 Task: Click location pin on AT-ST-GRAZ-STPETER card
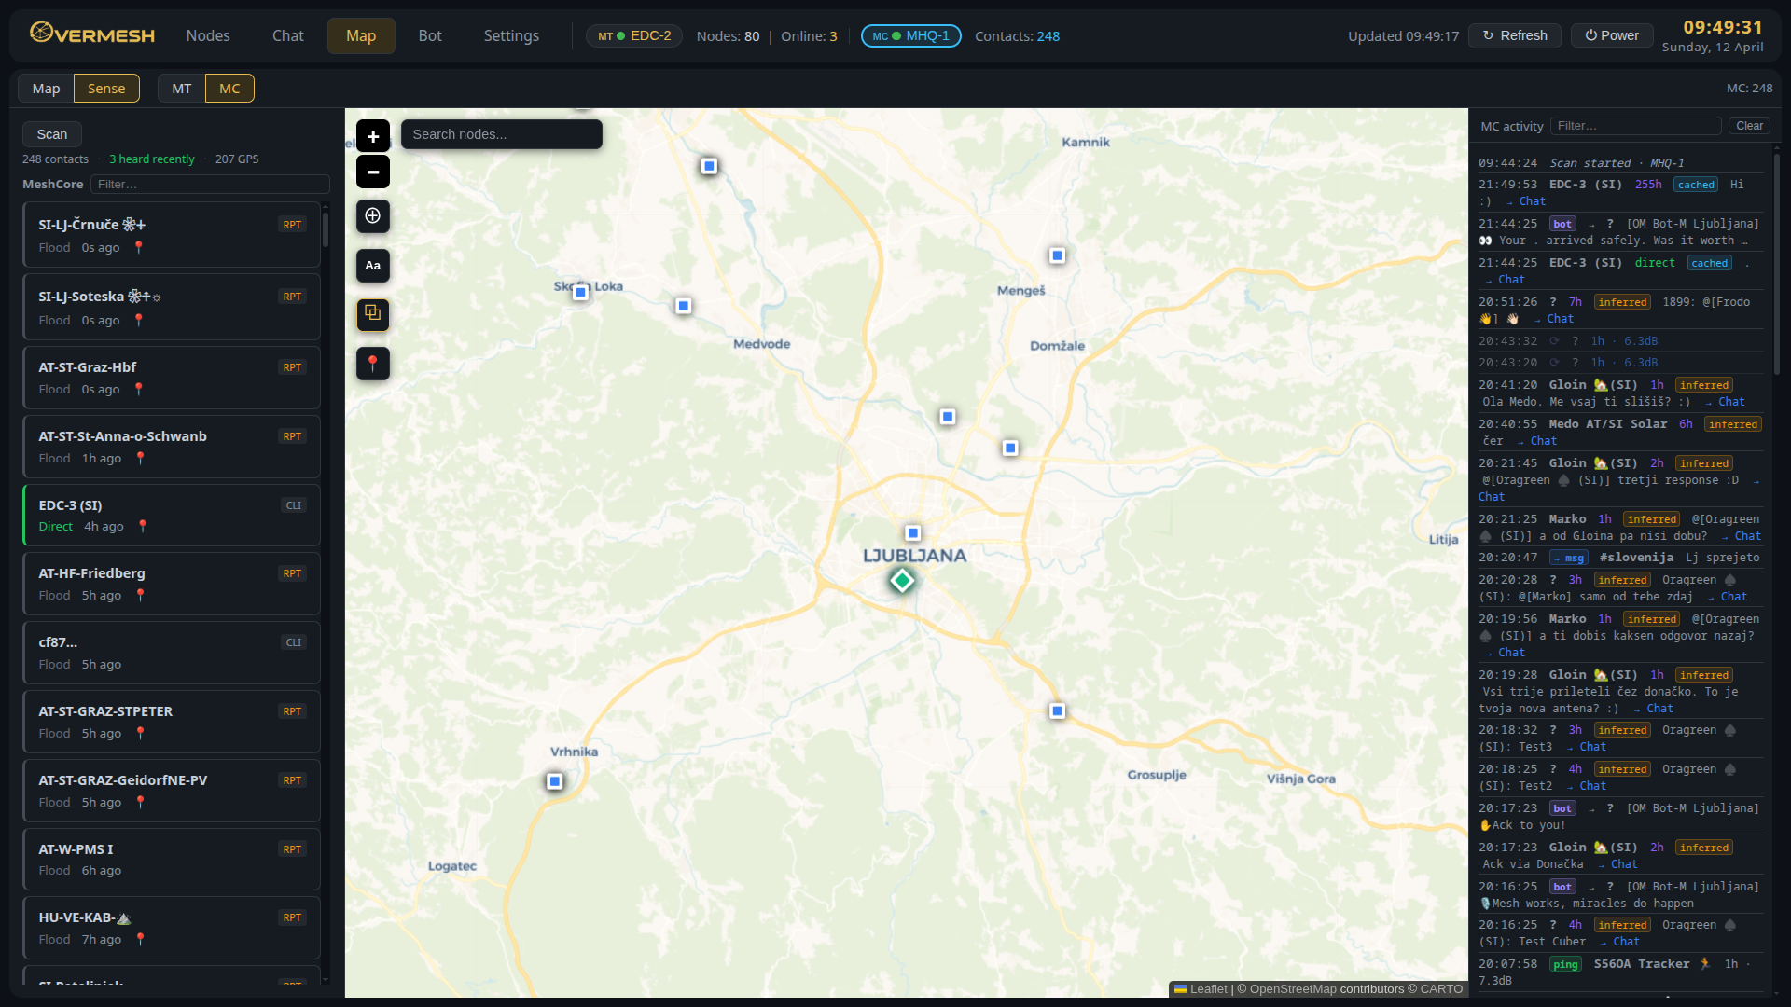(141, 733)
